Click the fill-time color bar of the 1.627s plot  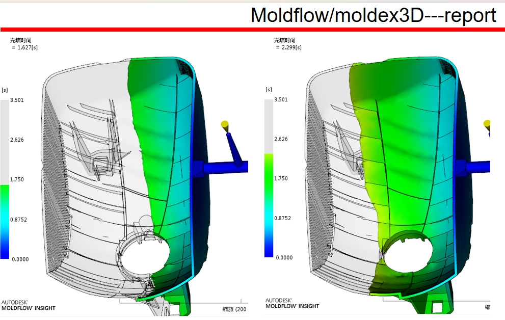5,179
